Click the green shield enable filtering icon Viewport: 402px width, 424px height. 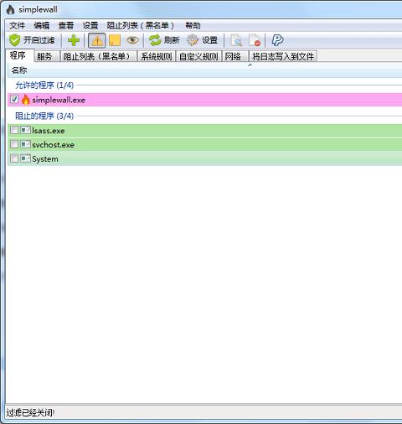point(14,40)
